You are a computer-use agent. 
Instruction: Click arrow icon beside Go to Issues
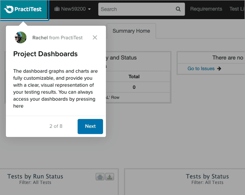pyautogui.click(x=219, y=69)
